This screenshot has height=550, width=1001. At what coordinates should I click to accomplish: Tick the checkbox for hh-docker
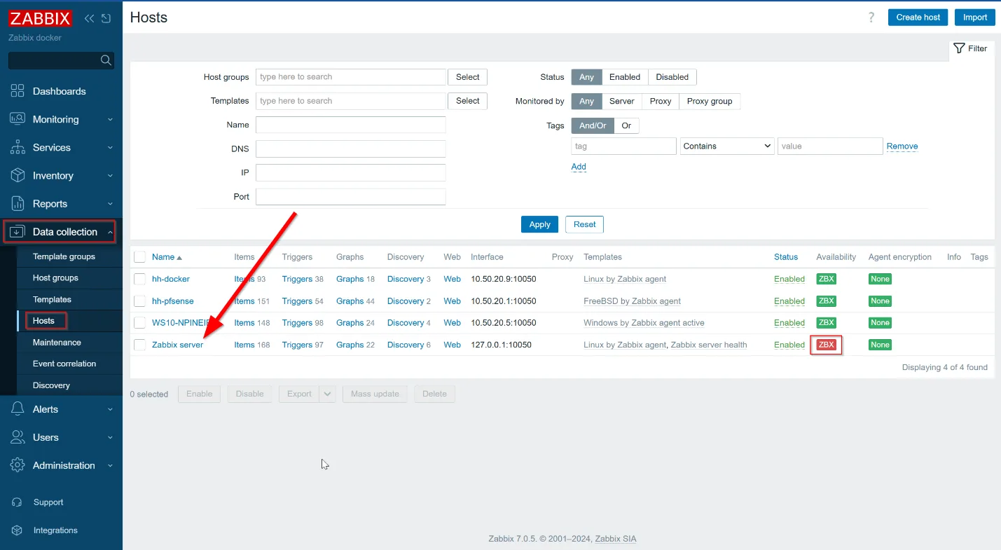(x=140, y=279)
